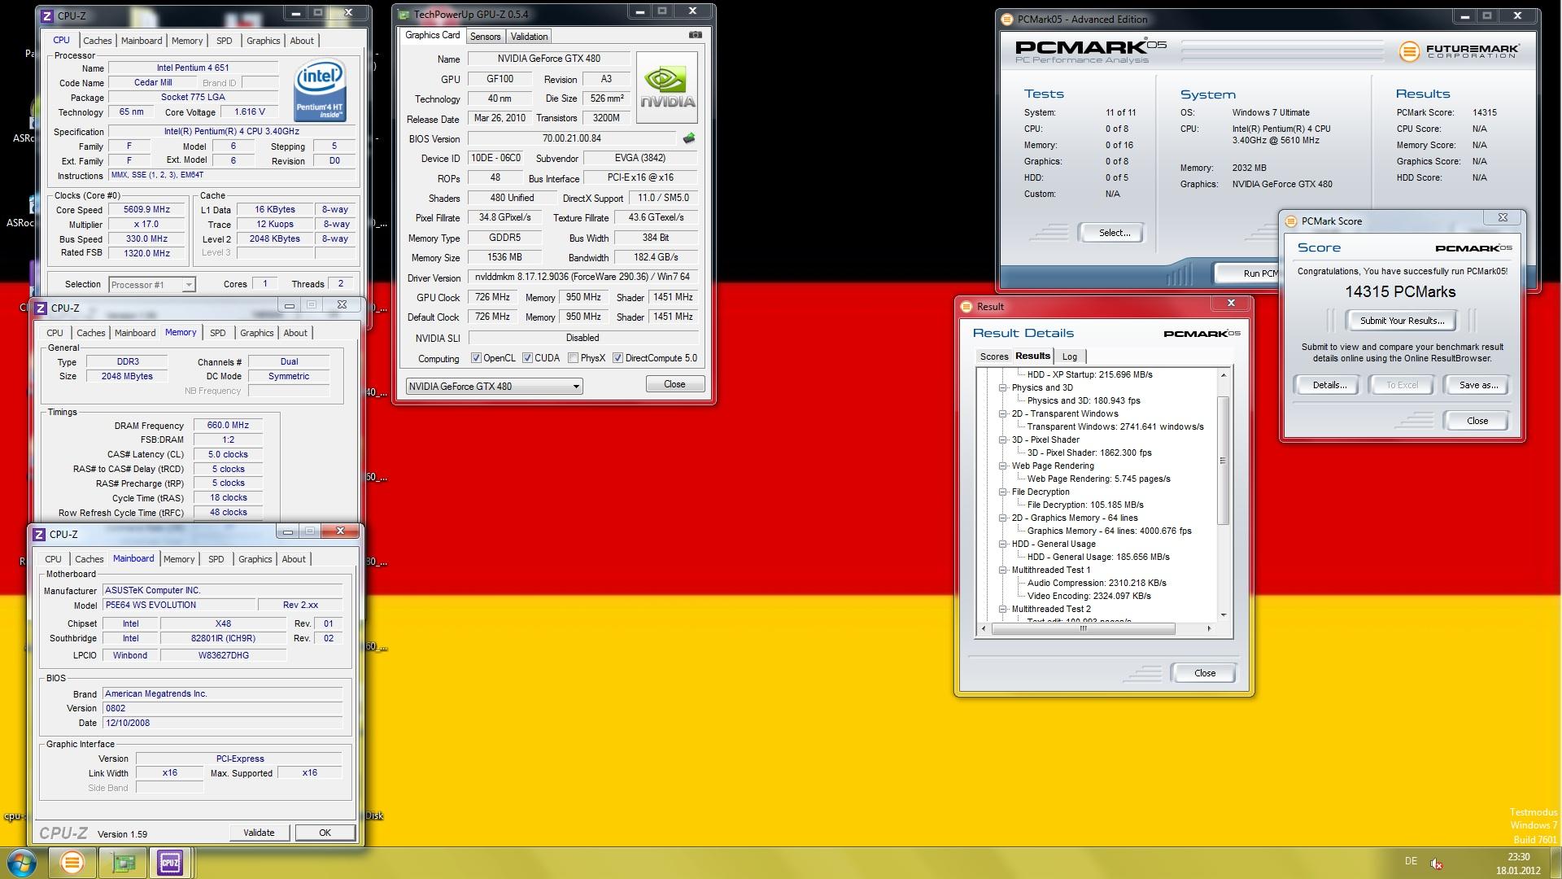Click the Details button in PCMark Score
Viewport: 1562px width, 879px height.
[x=1329, y=385]
